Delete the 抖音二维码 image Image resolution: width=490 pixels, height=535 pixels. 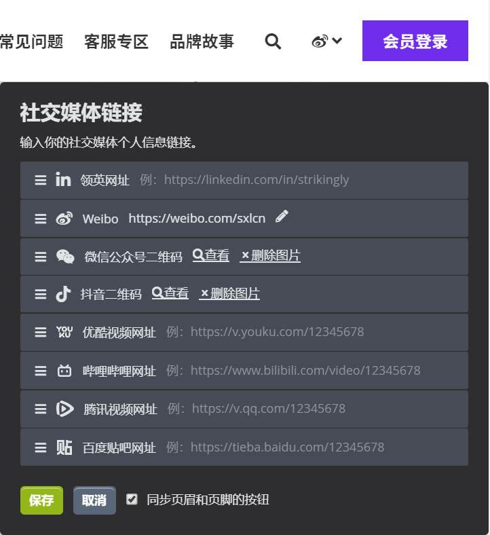[229, 293]
